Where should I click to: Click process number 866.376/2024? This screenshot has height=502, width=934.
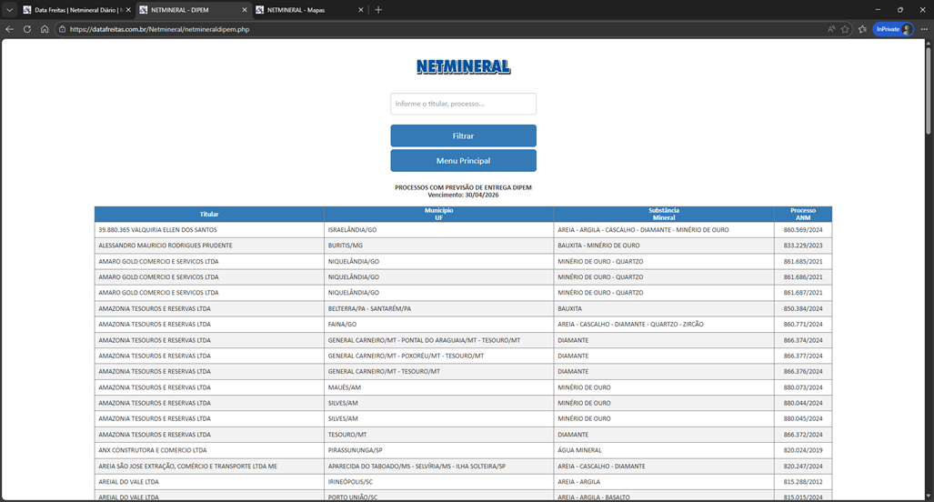coord(803,372)
